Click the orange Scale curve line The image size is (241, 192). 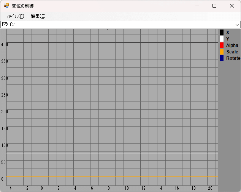(x=112, y=177)
